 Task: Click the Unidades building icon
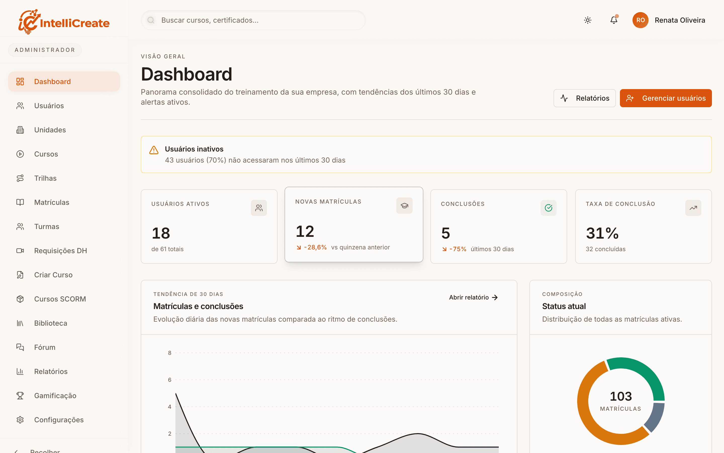[20, 130]
